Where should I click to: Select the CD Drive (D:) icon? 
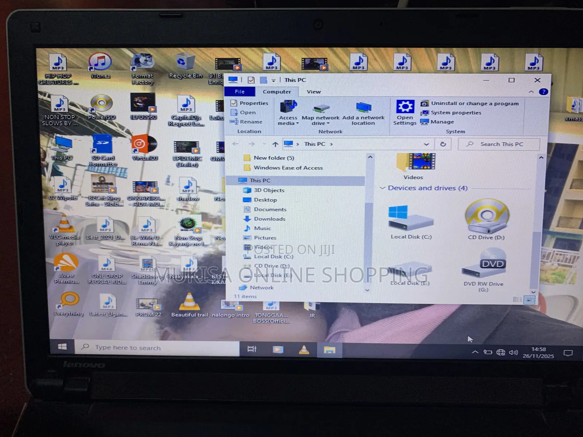click(486, 220)
